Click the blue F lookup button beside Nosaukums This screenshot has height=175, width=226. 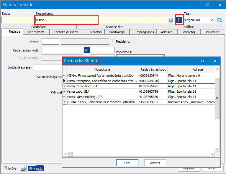coord(179,20)
